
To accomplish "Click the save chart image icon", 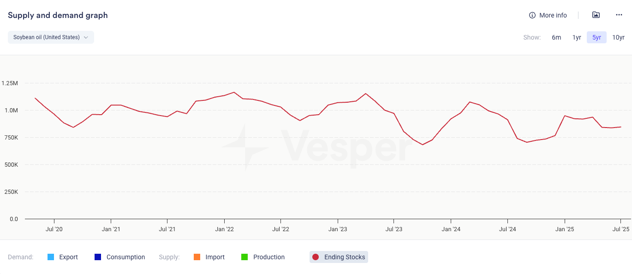I will tap(596, 15).
